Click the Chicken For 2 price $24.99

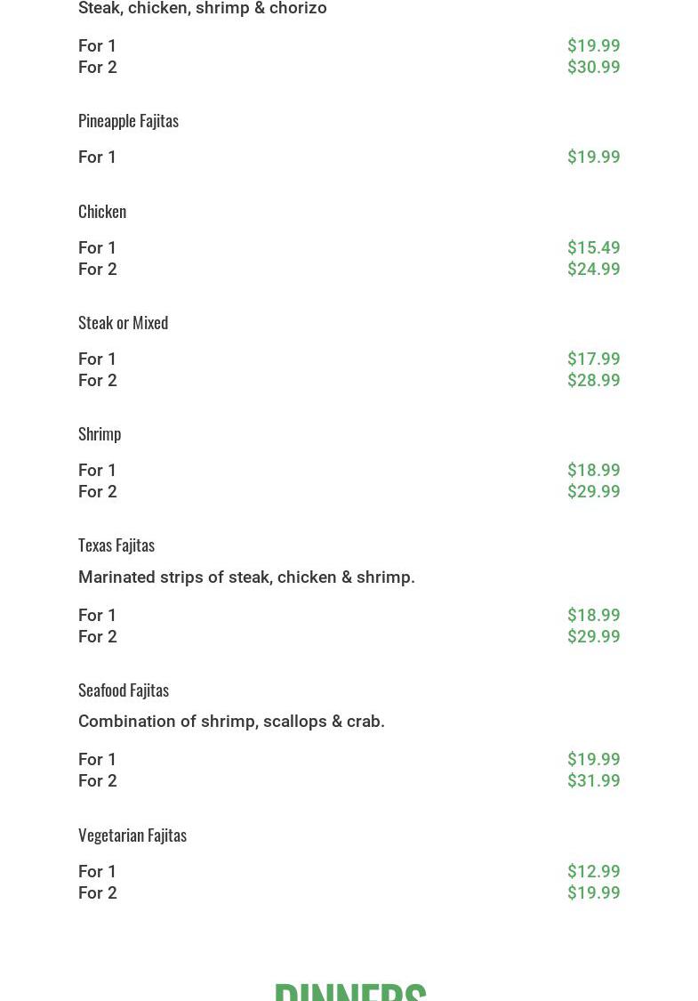(x=593, y=270)
